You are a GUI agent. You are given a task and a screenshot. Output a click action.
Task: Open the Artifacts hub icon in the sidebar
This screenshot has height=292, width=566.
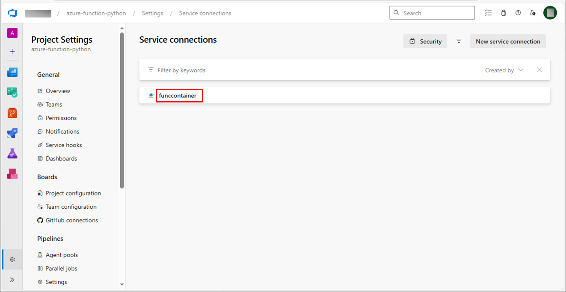coord(12,174)
